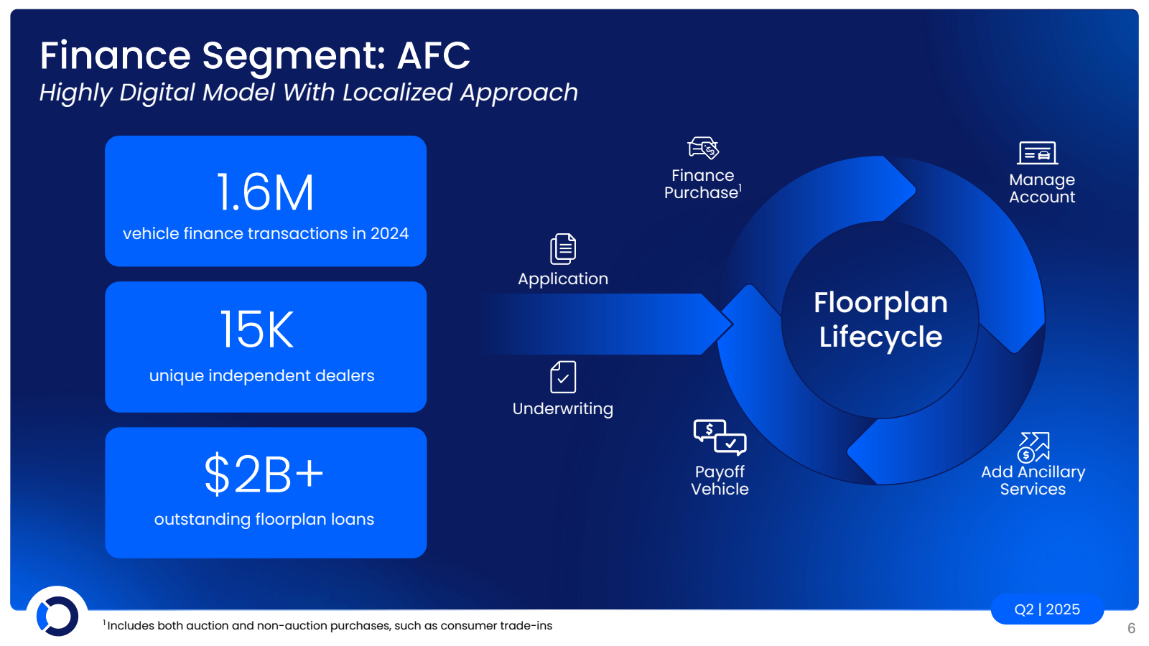This screenshot has height=646, width=1149.
Task: Click the text unique independent dealers
Action: pos(262,376)
